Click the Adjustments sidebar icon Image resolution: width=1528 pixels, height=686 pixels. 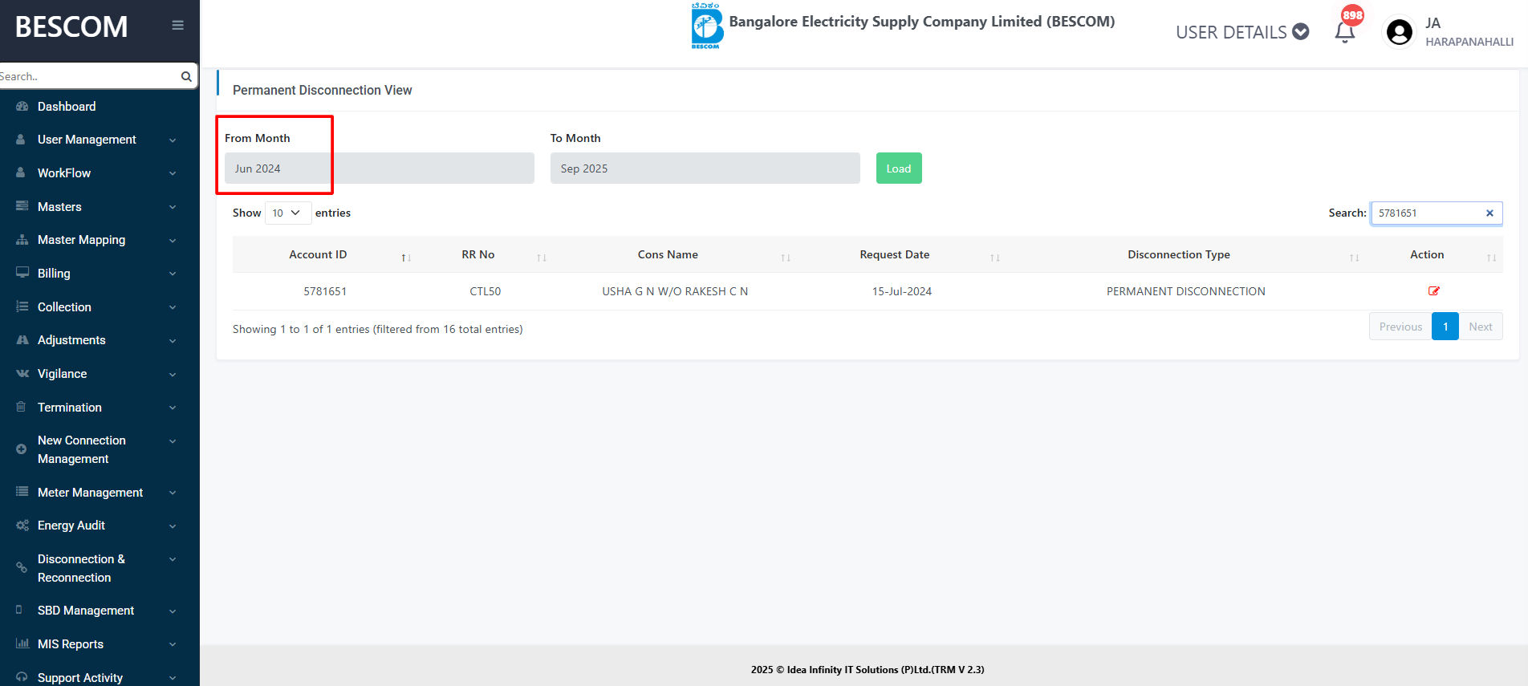pos(22,340)
